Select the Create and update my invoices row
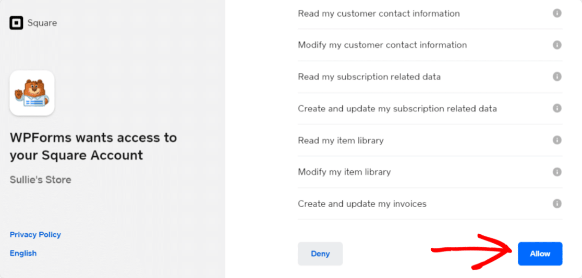This screenshot has height=278, width=582. click(x=430, y=204)
